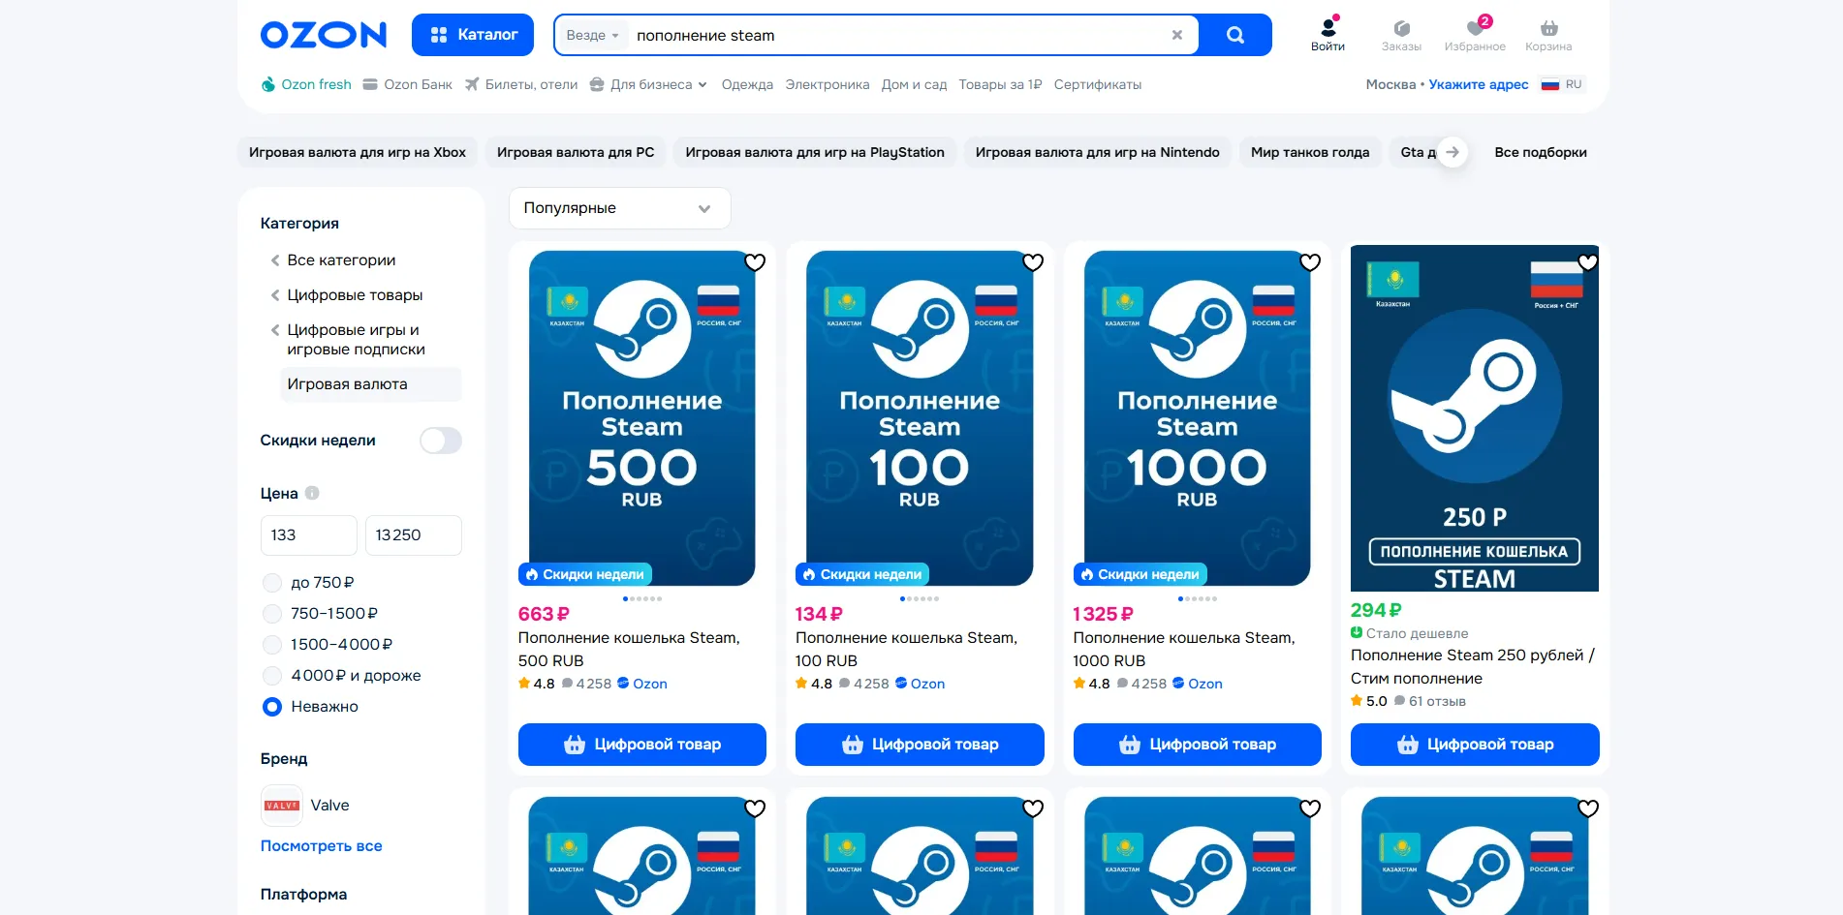Clear the search field with X icon

click(1176, 35)
